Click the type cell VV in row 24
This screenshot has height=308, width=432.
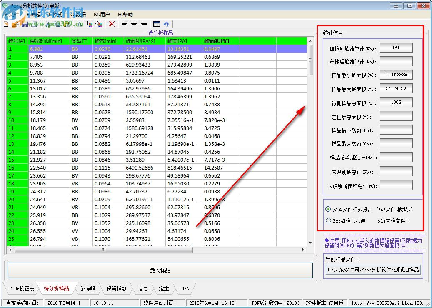(x=81, y=231)
